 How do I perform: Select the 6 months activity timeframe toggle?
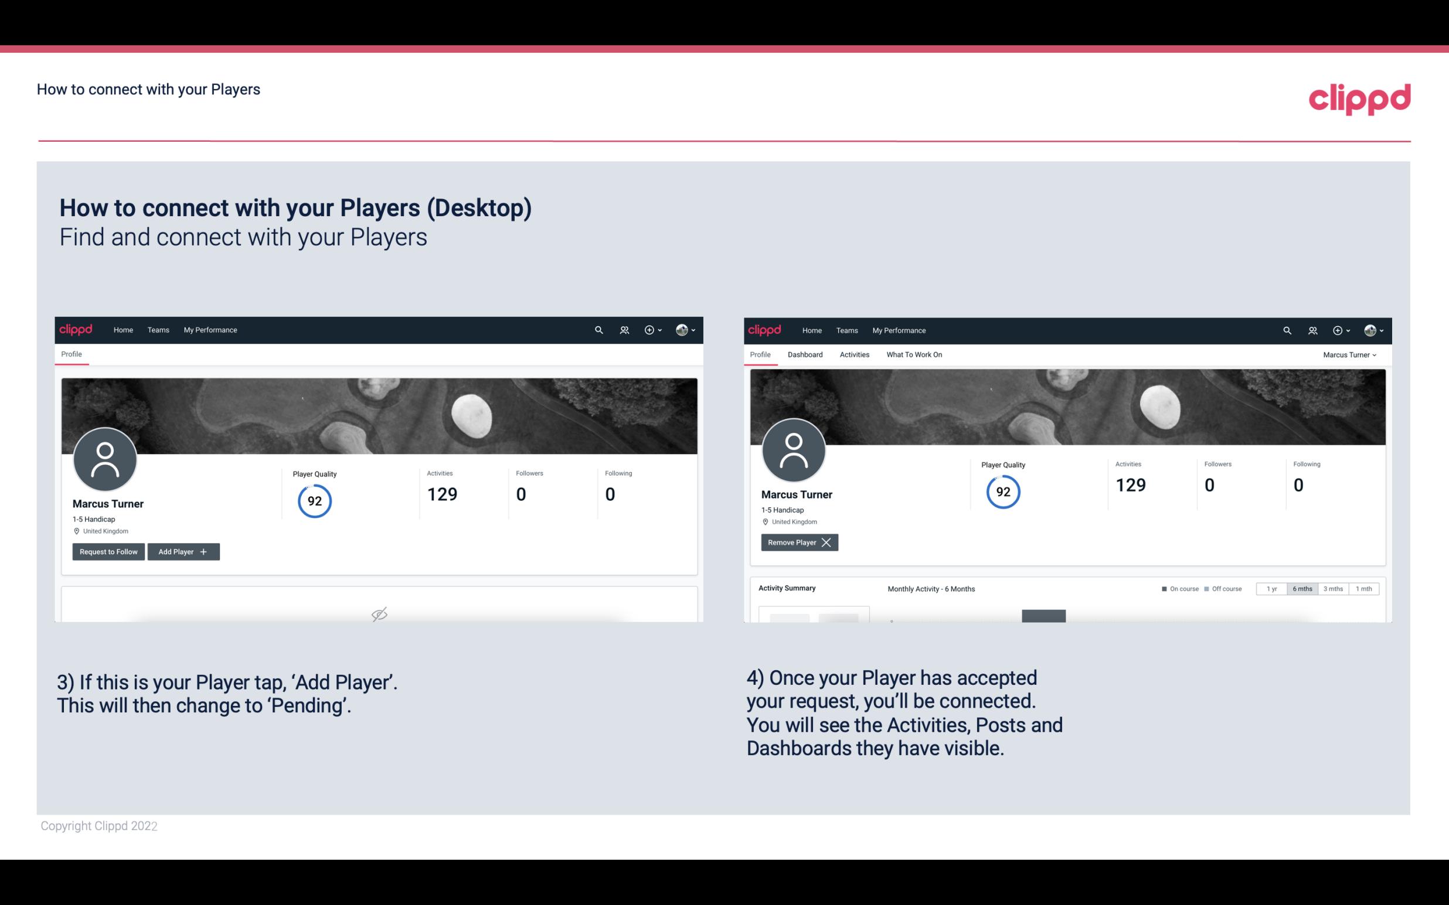click(1303, 588)
